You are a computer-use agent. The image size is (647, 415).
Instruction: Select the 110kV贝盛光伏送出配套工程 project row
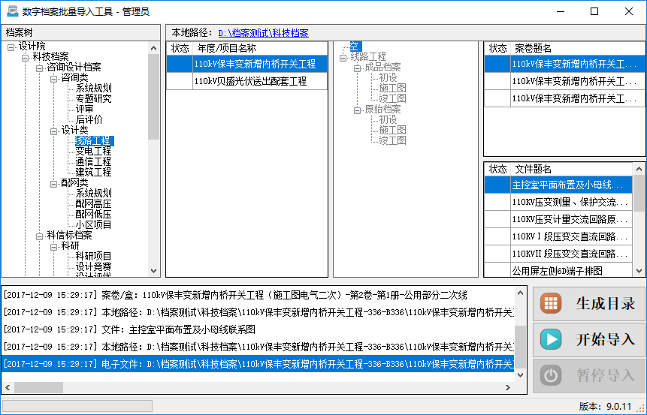click(x=250, y=81)
